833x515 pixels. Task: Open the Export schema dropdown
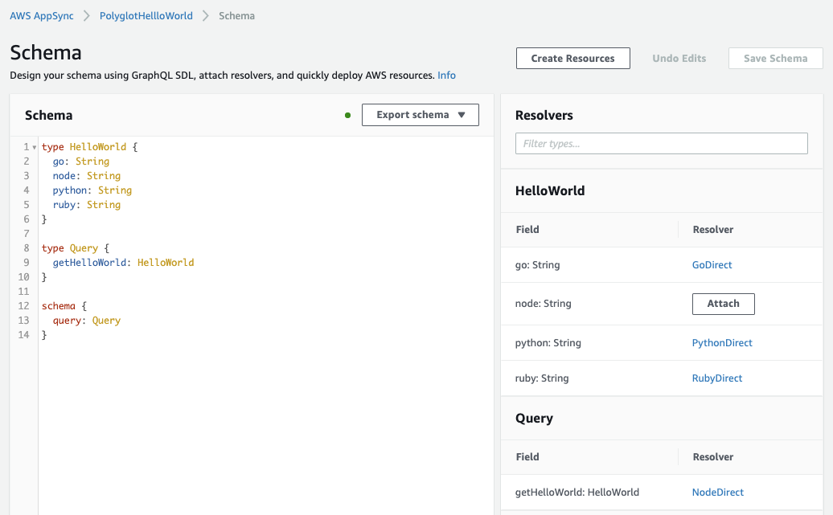(420, 115)
